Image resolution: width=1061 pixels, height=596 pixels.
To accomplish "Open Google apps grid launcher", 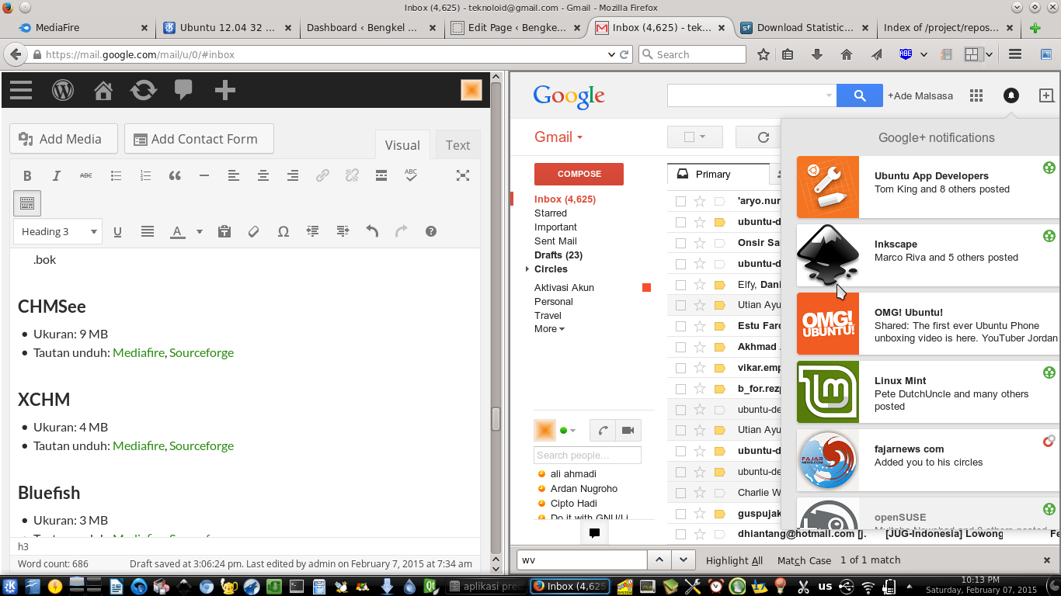I will pyautogui.click(x=976, y=95).
